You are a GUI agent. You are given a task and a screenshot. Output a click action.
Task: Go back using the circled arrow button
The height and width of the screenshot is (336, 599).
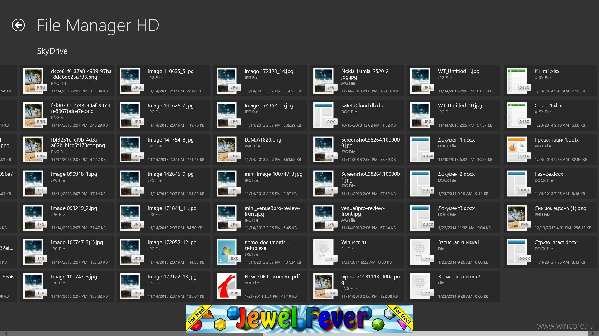pyautogui.click(x=18, y=25)
